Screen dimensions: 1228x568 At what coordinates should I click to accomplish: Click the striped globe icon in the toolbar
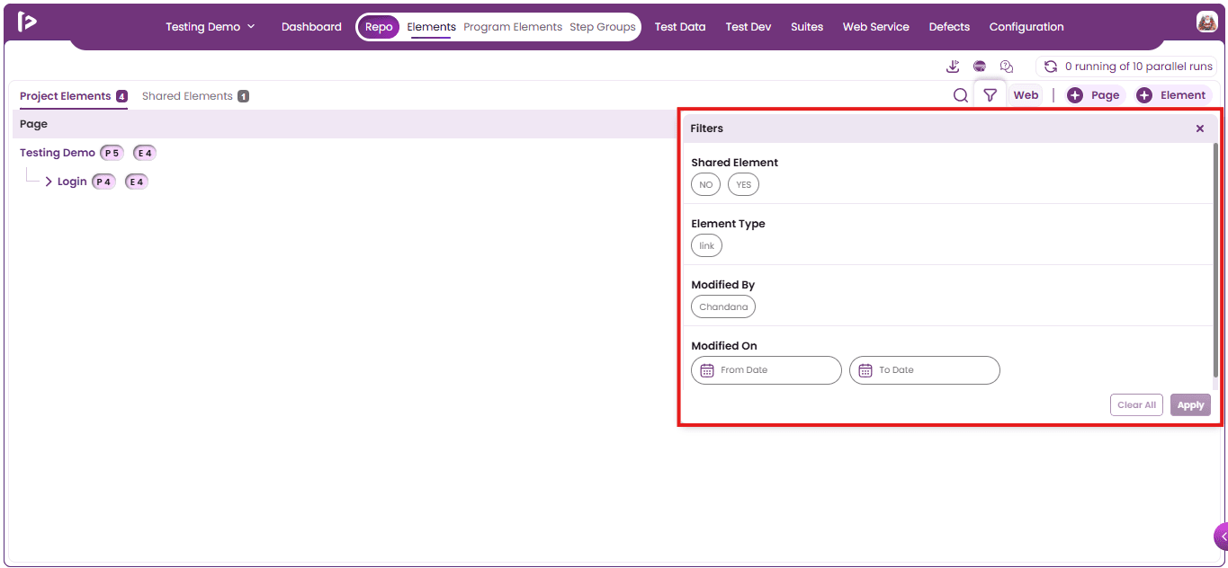980,67
